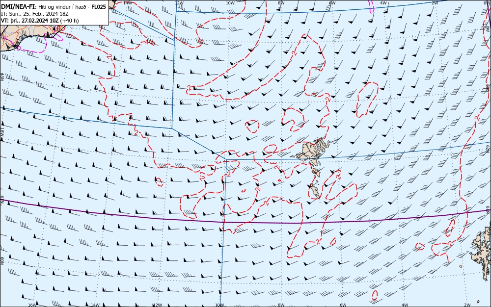Screen dimensions: 491x307
Task: Click the 16W longitude label on the bottom edge
Action: pos(32,305)
